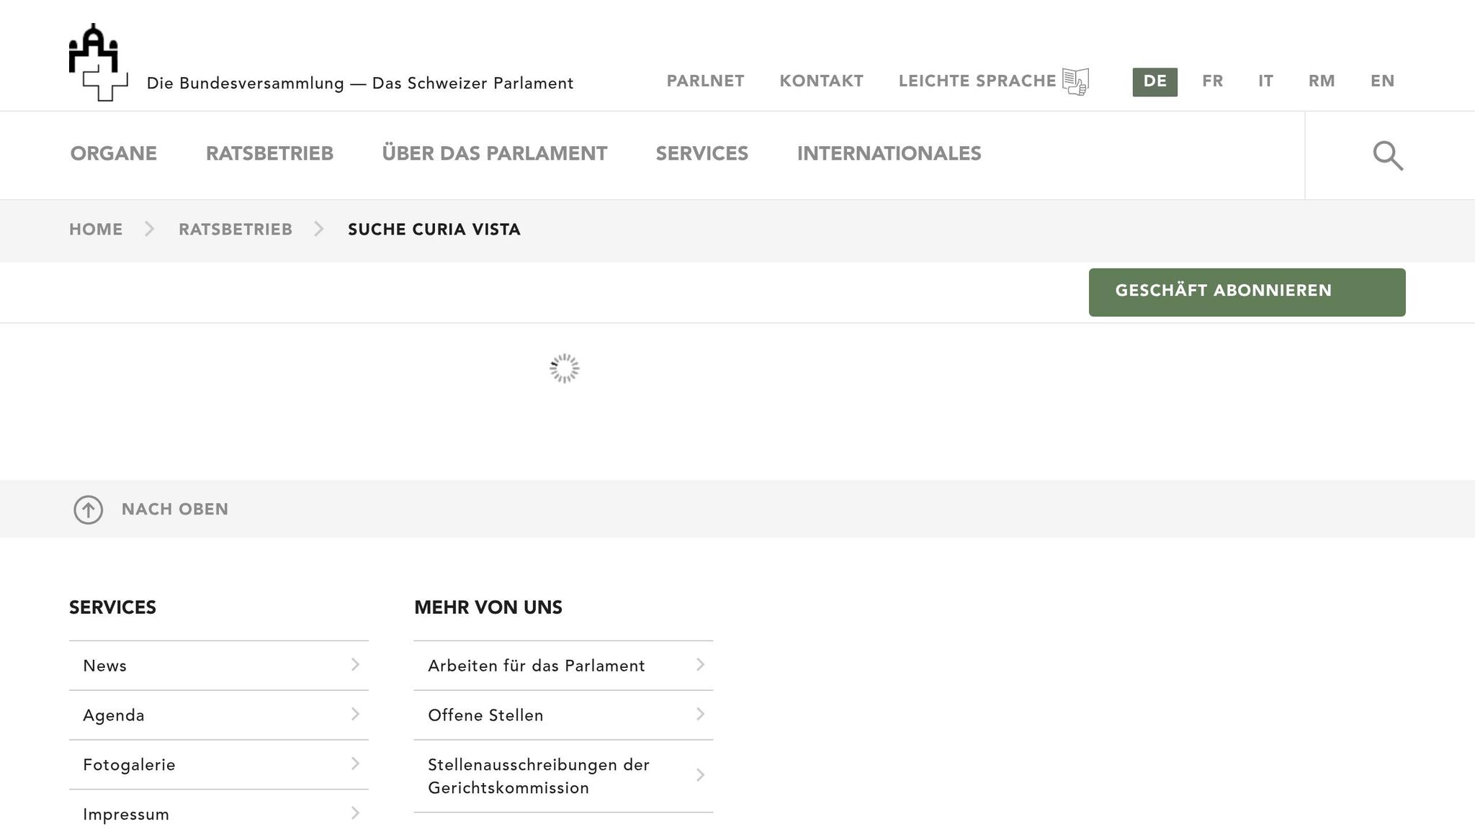This screenshot has width=1475, height=829.
Task: Switch language to EN
Action: pyautogui.click(x=1382, y=81)
